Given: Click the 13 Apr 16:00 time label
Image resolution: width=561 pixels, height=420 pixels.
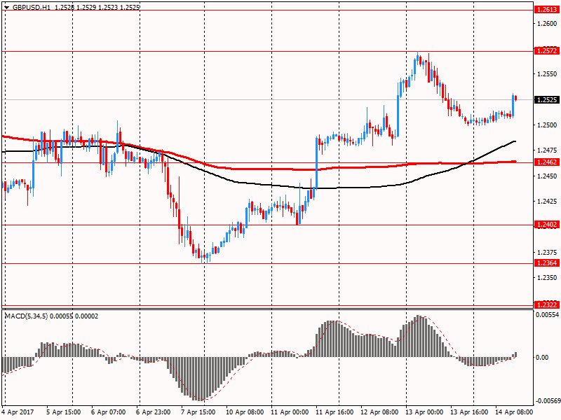Looking at the screenshot, I should click(x=469, y=412).
